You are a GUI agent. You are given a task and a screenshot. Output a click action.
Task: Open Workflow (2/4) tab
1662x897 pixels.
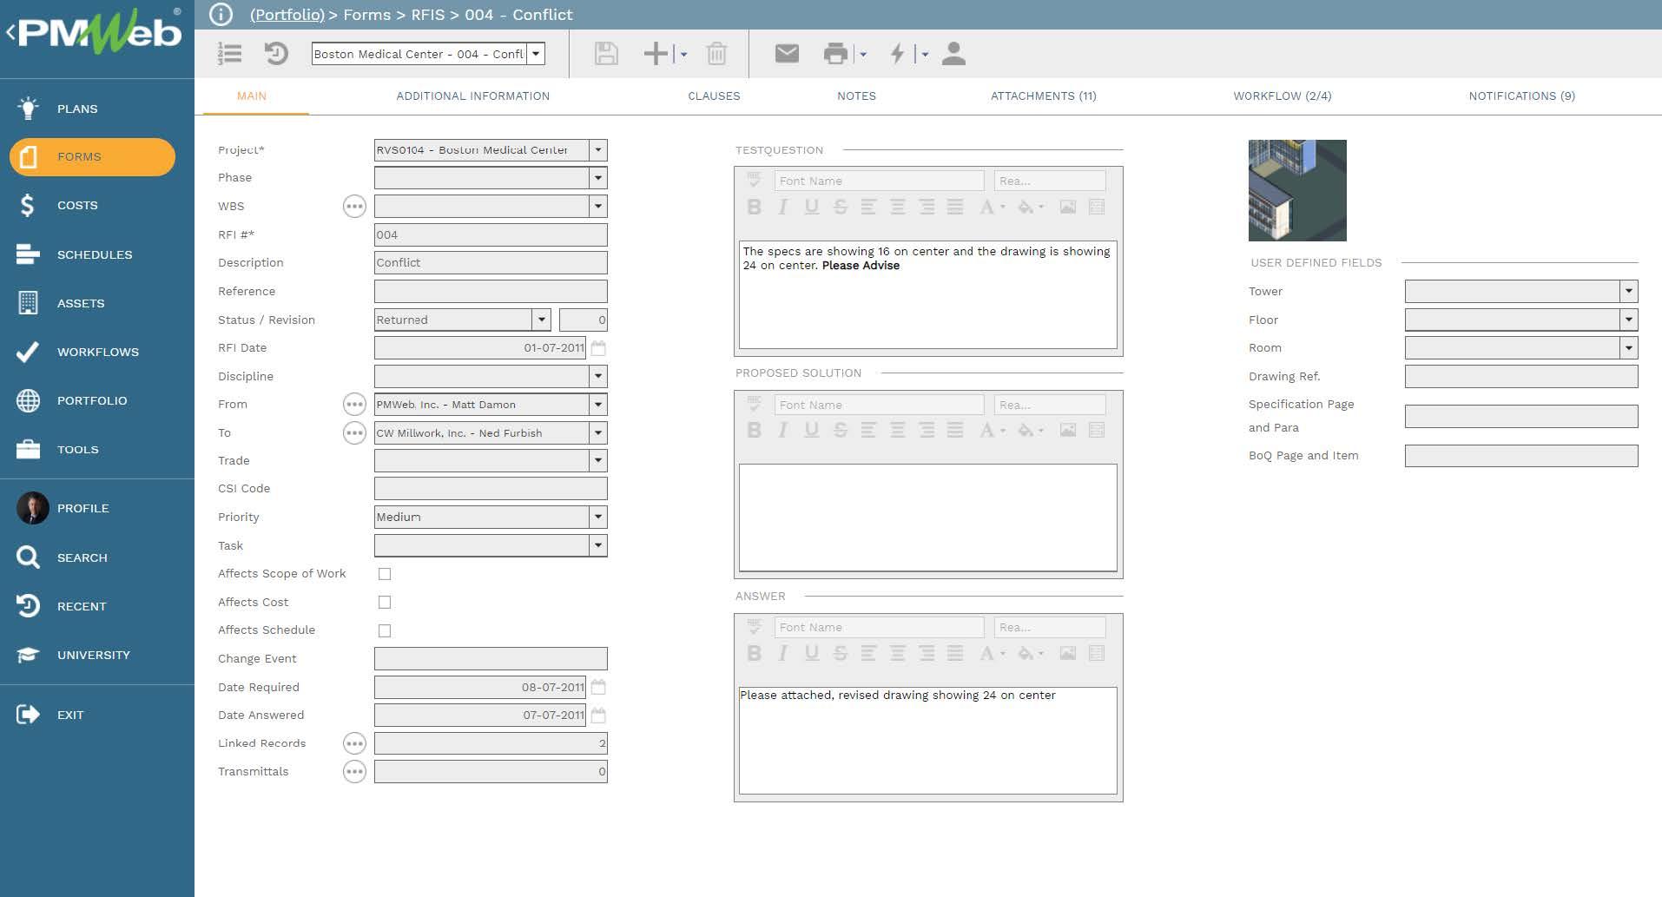coord(1283,96)
